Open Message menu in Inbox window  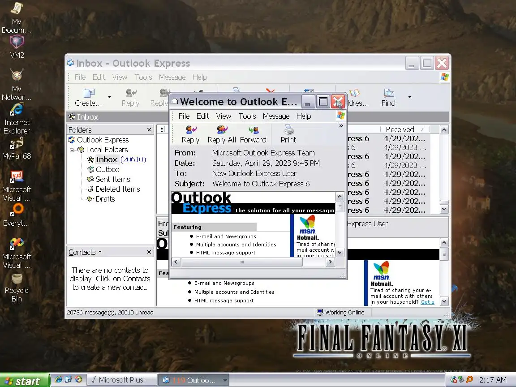[x=172, y=77]
